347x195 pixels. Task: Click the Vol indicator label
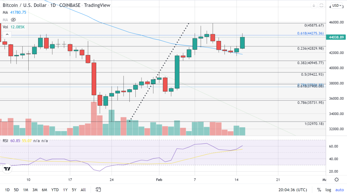tap(5, 27)
